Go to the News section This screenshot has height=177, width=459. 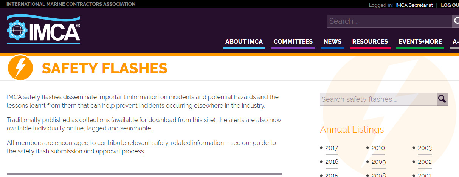[332, 42]
